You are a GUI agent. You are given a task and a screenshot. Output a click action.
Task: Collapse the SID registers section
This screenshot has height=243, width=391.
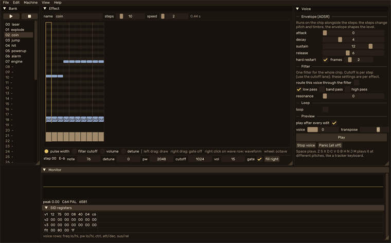[x=46, y=208]
